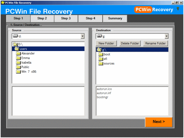Click the Public folder icon
The width and height of the screenshot is (184, 138).
[x=18, y=67]
